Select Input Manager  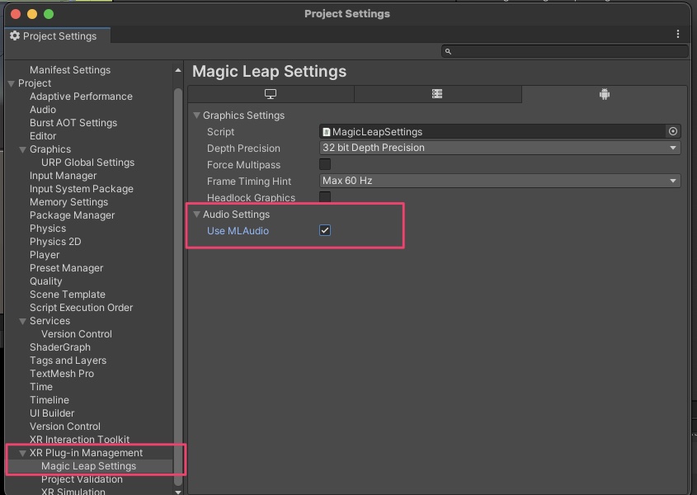pyautogui.click(x=64, y=176)
